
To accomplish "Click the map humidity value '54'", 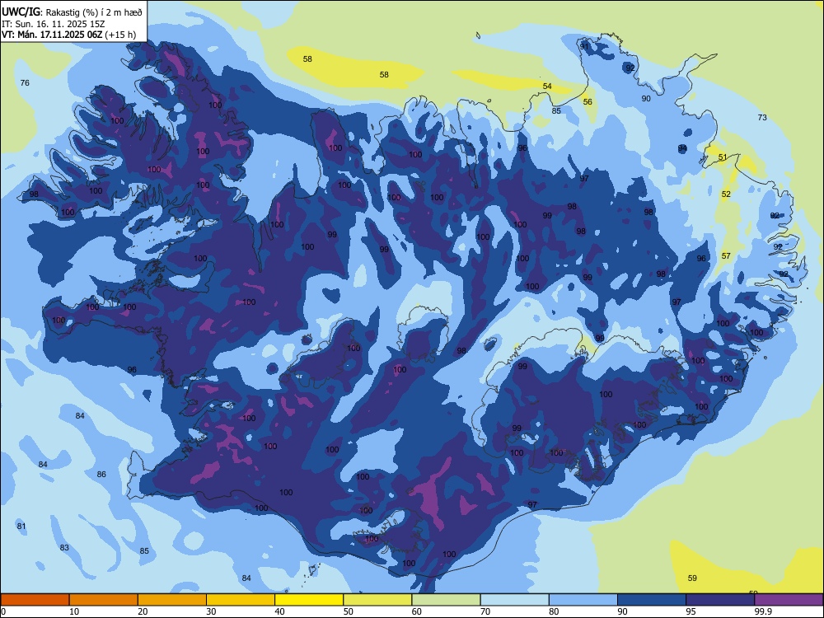I will [547, 87].
